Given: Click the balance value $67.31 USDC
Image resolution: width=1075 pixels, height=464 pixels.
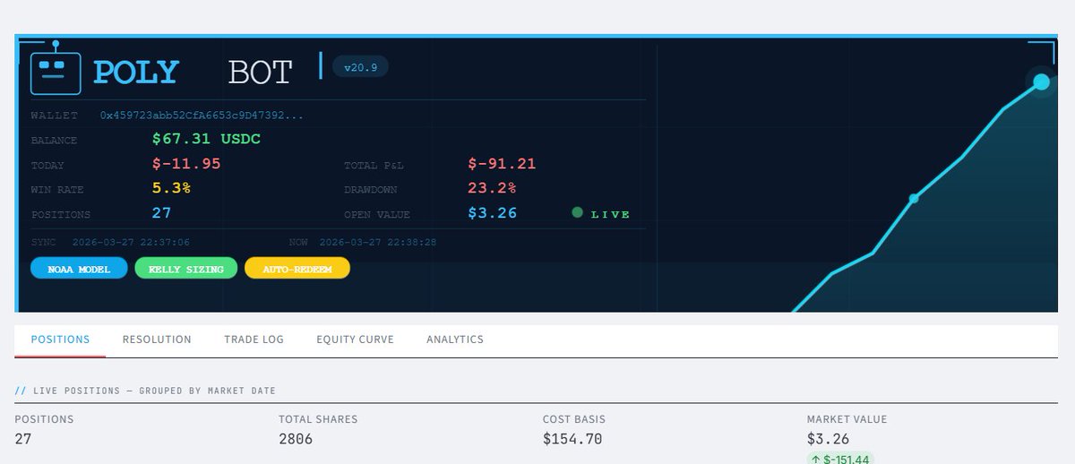Looking at the screenshot, I should point(206,140).
